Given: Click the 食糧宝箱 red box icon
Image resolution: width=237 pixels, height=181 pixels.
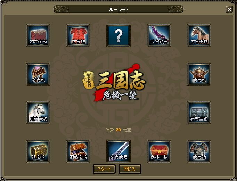Looking at the screenshot, I should click(x=159, y=151).
